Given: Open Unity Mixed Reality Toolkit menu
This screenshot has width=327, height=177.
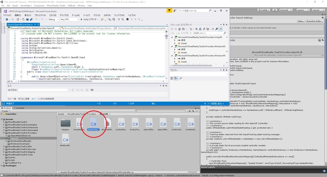Looking at the screenshot, I should pos(56,5).
